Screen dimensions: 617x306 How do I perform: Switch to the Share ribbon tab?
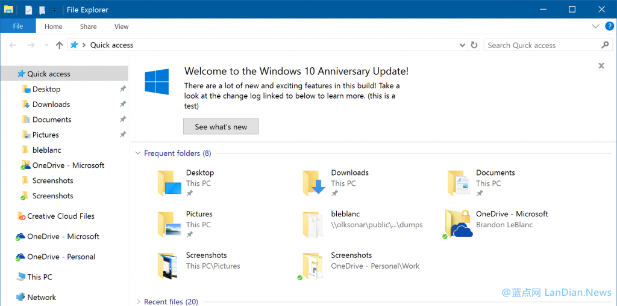click(88, 26)
